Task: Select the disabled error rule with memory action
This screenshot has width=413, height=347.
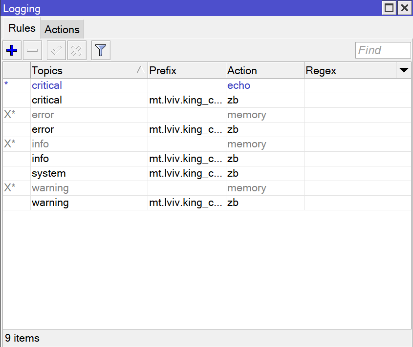Action: [43, 115]
